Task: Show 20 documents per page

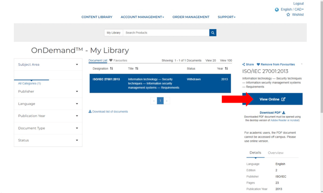Action: [x=211, y=60]
